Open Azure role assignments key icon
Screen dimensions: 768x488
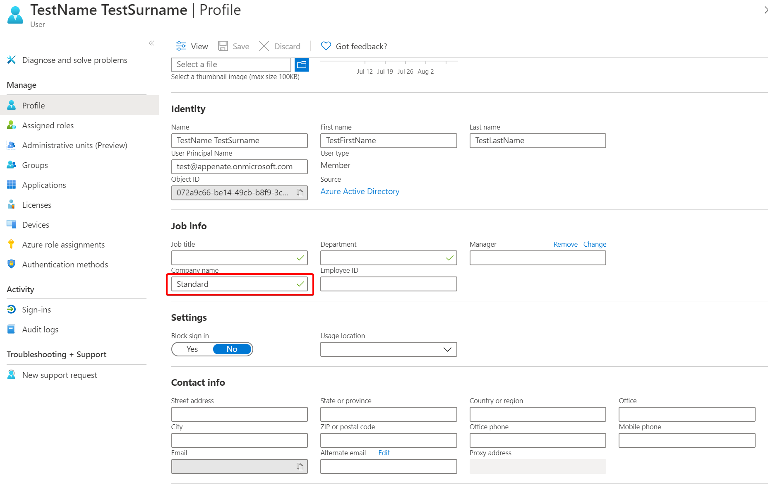point(12,244)
